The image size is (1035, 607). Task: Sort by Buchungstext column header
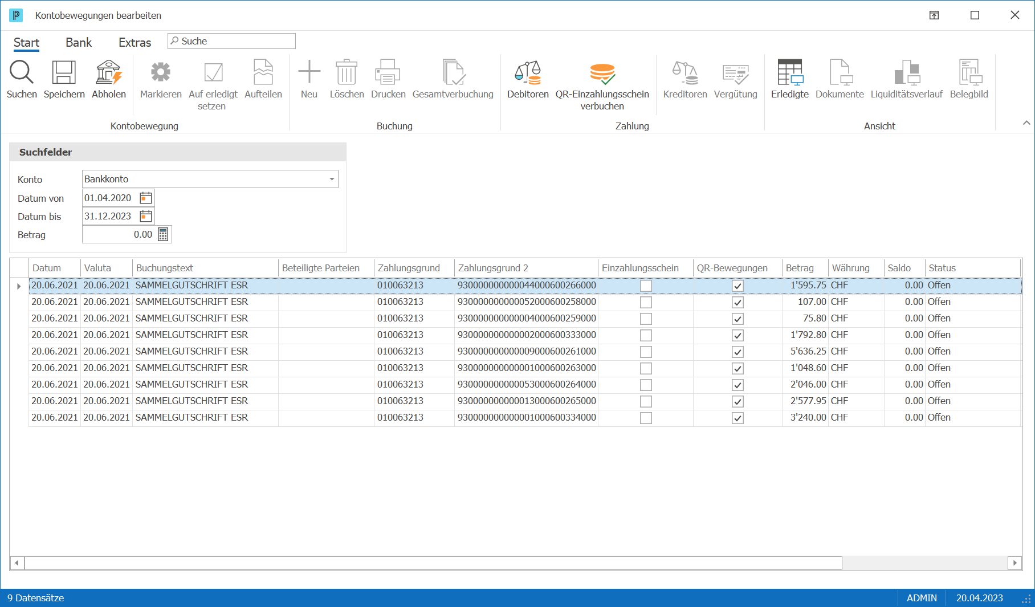pyautogui.click(x=205, y=268)
